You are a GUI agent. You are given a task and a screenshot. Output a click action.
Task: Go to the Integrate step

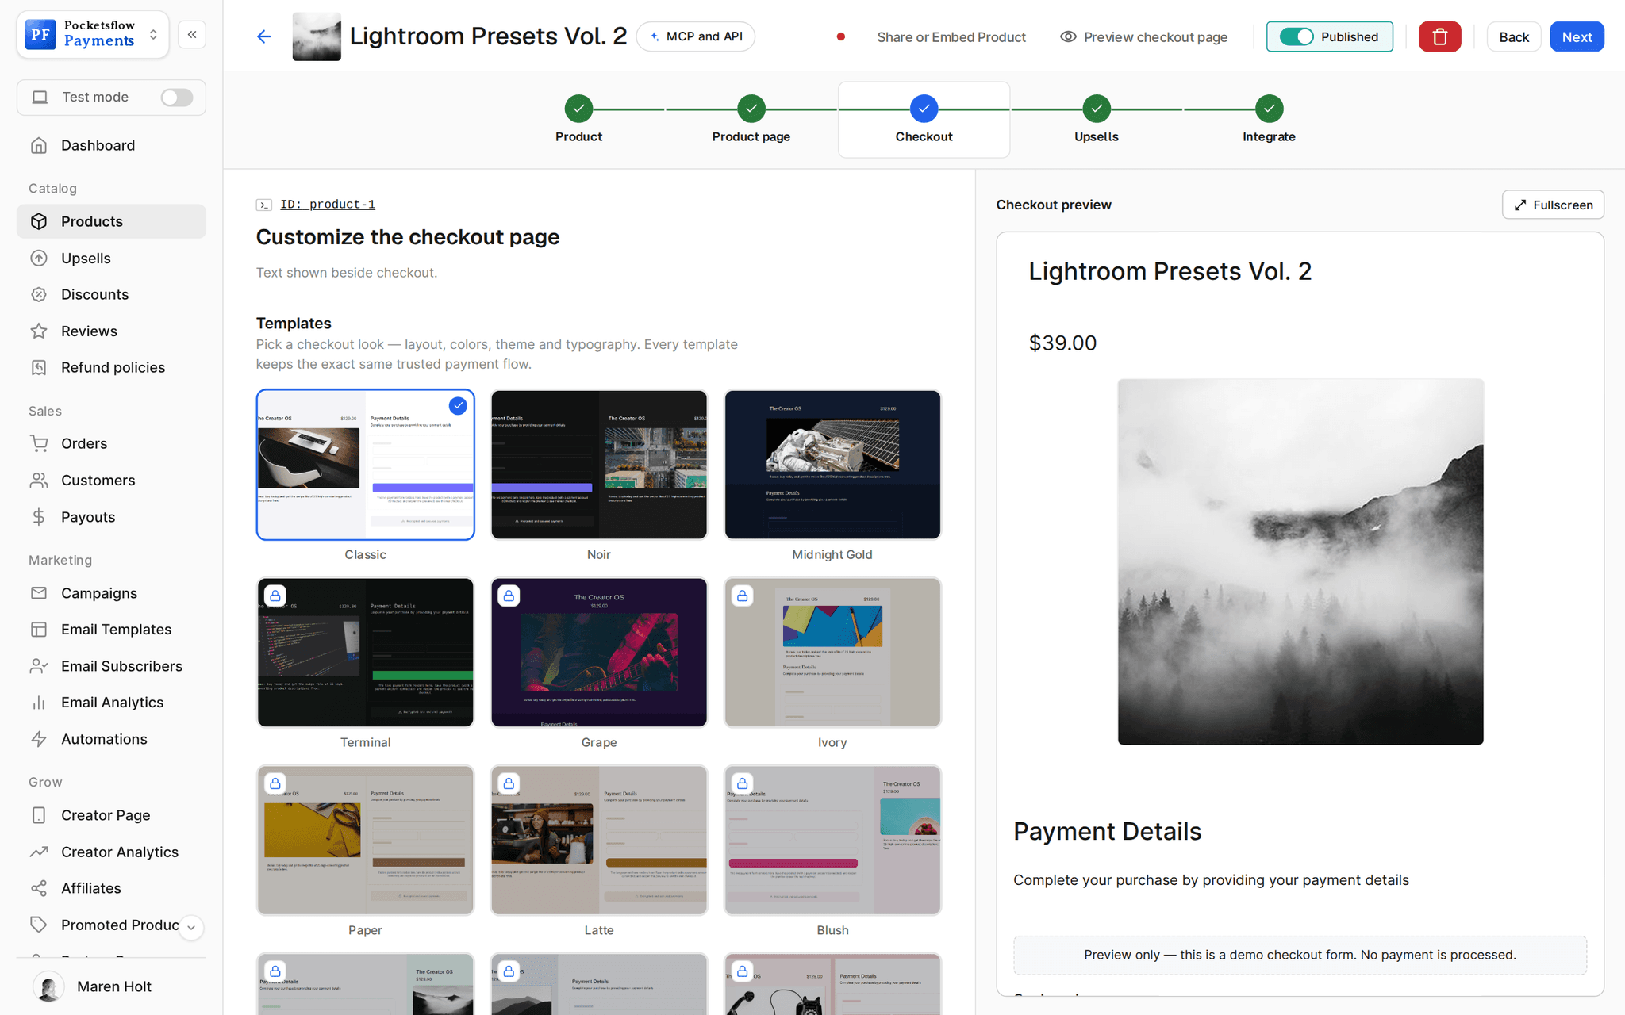pyautogui.click(x=1269, y=120)
